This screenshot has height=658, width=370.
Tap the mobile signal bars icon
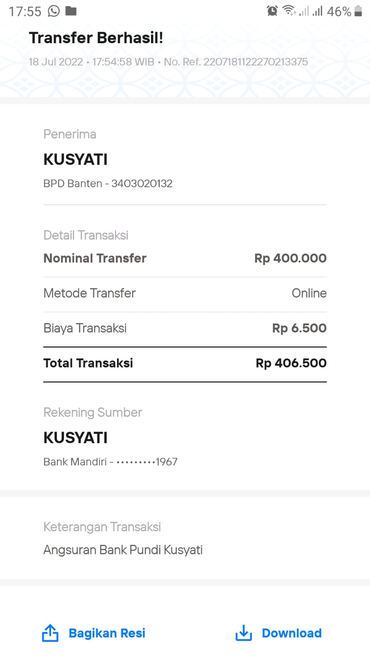click(317, 11)
